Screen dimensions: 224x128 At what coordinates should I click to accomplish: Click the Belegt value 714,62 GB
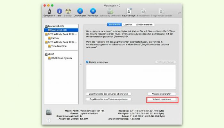coord(147,116)
